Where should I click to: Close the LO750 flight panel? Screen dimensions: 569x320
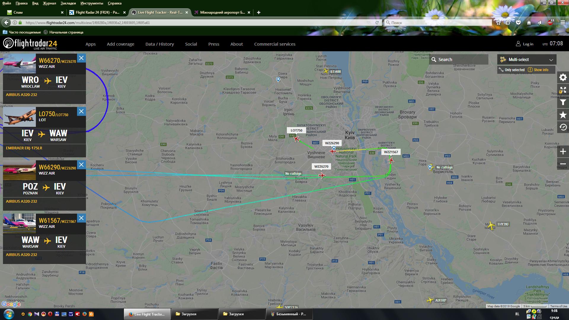point(81,111)
